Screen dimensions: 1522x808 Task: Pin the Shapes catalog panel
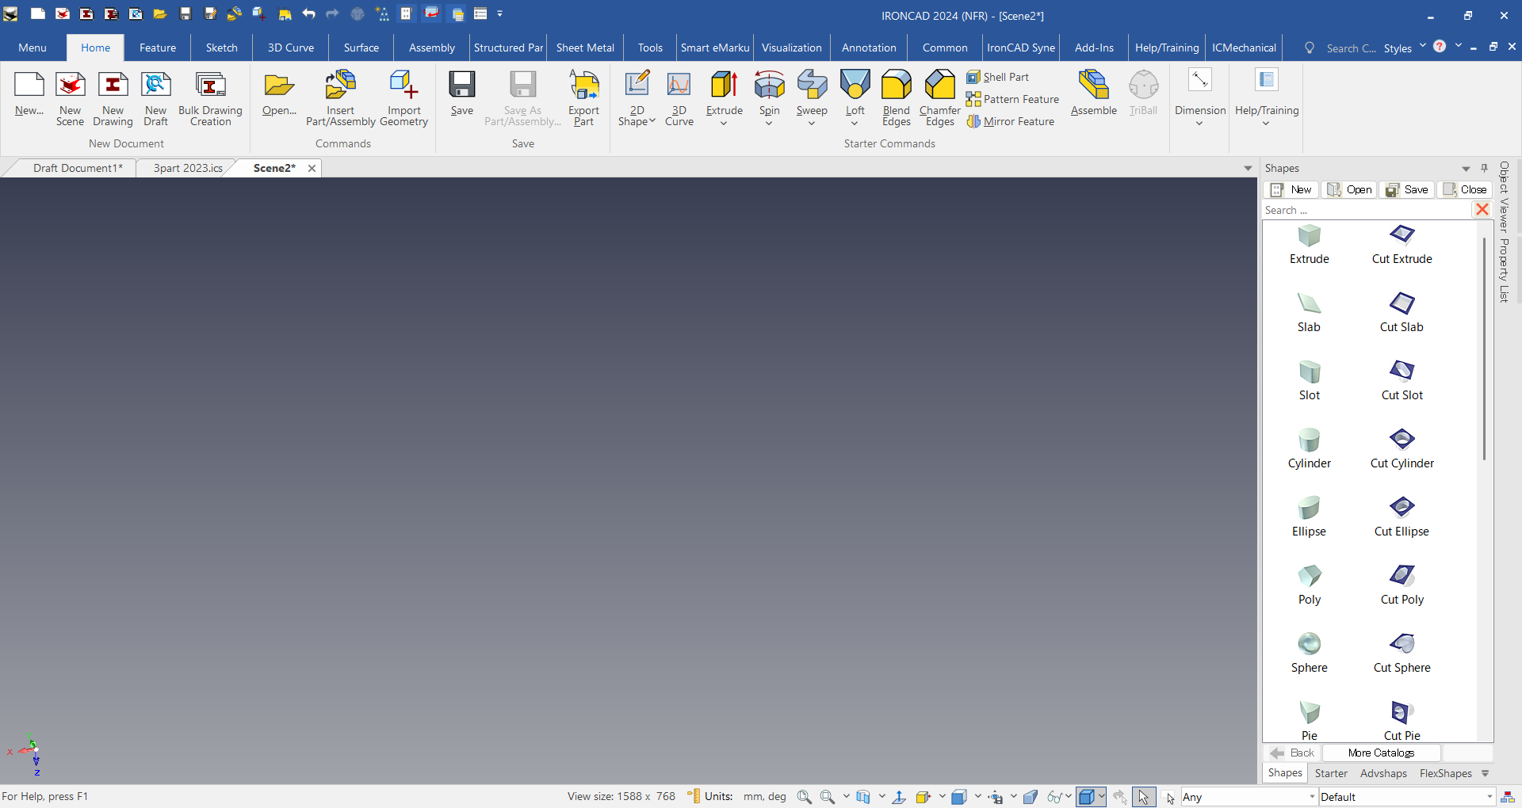(x=1485, y=168)
